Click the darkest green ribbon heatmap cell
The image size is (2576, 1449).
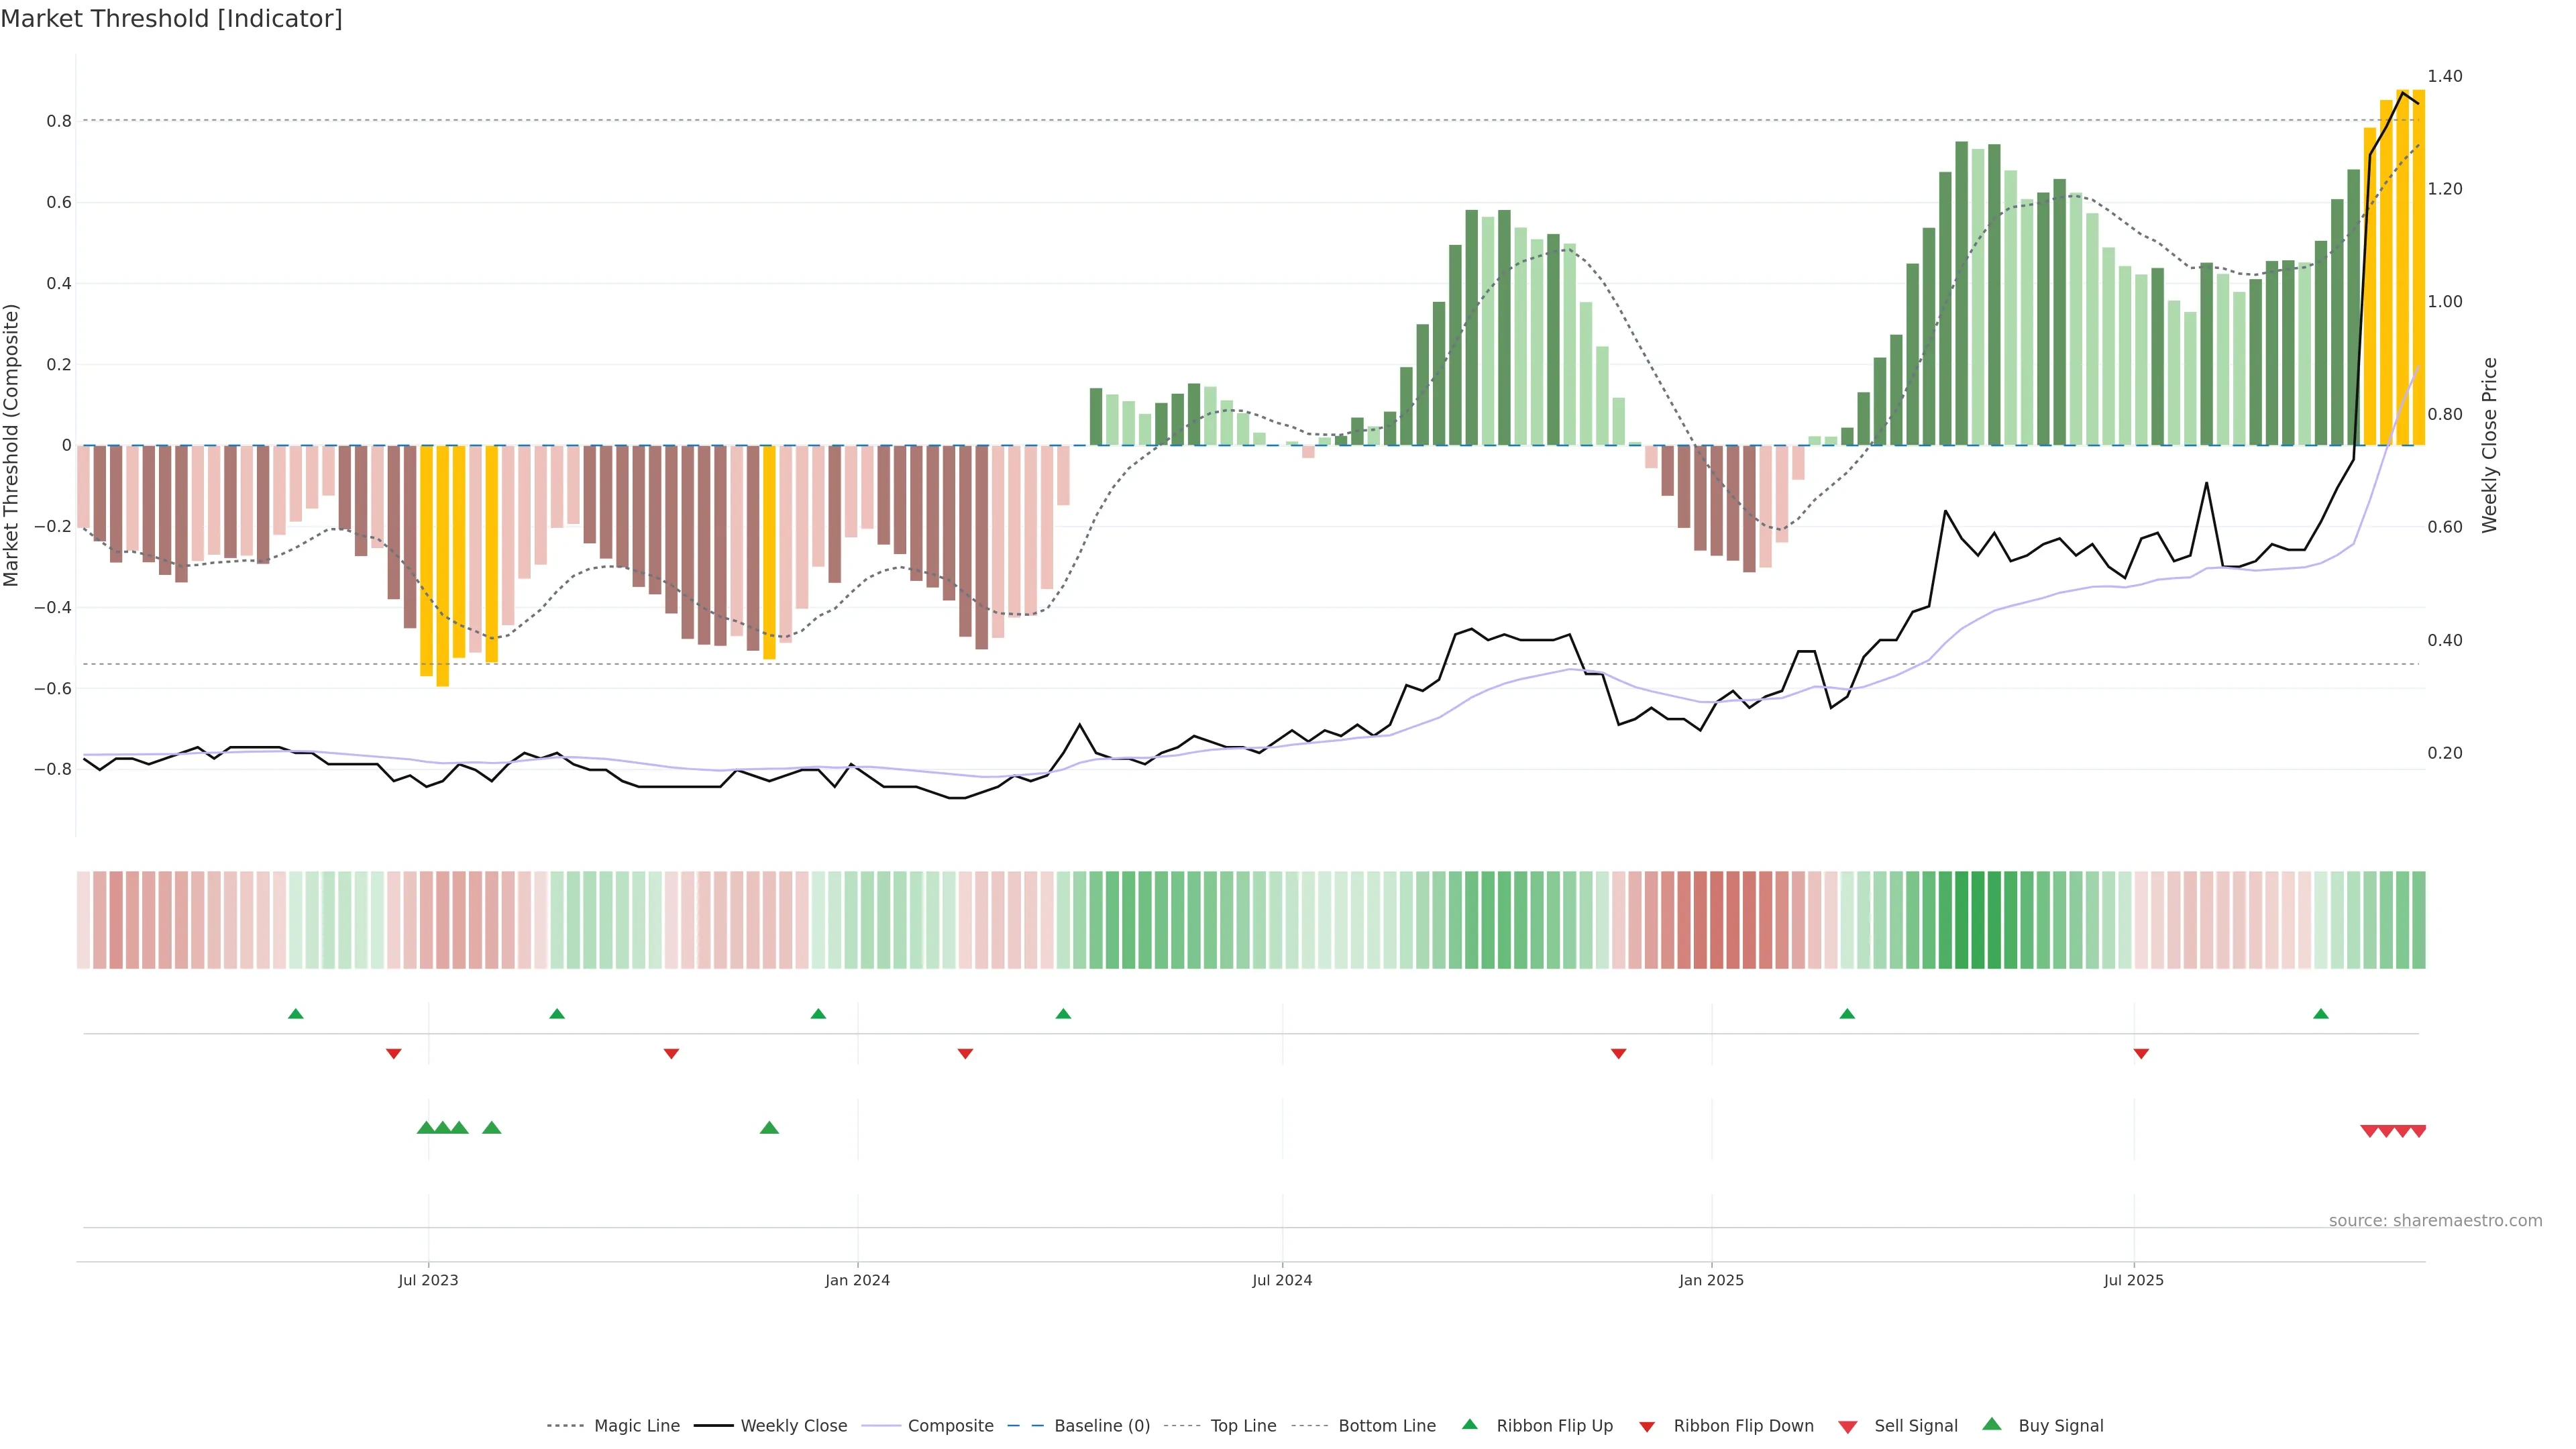[x=1977, y=919]
